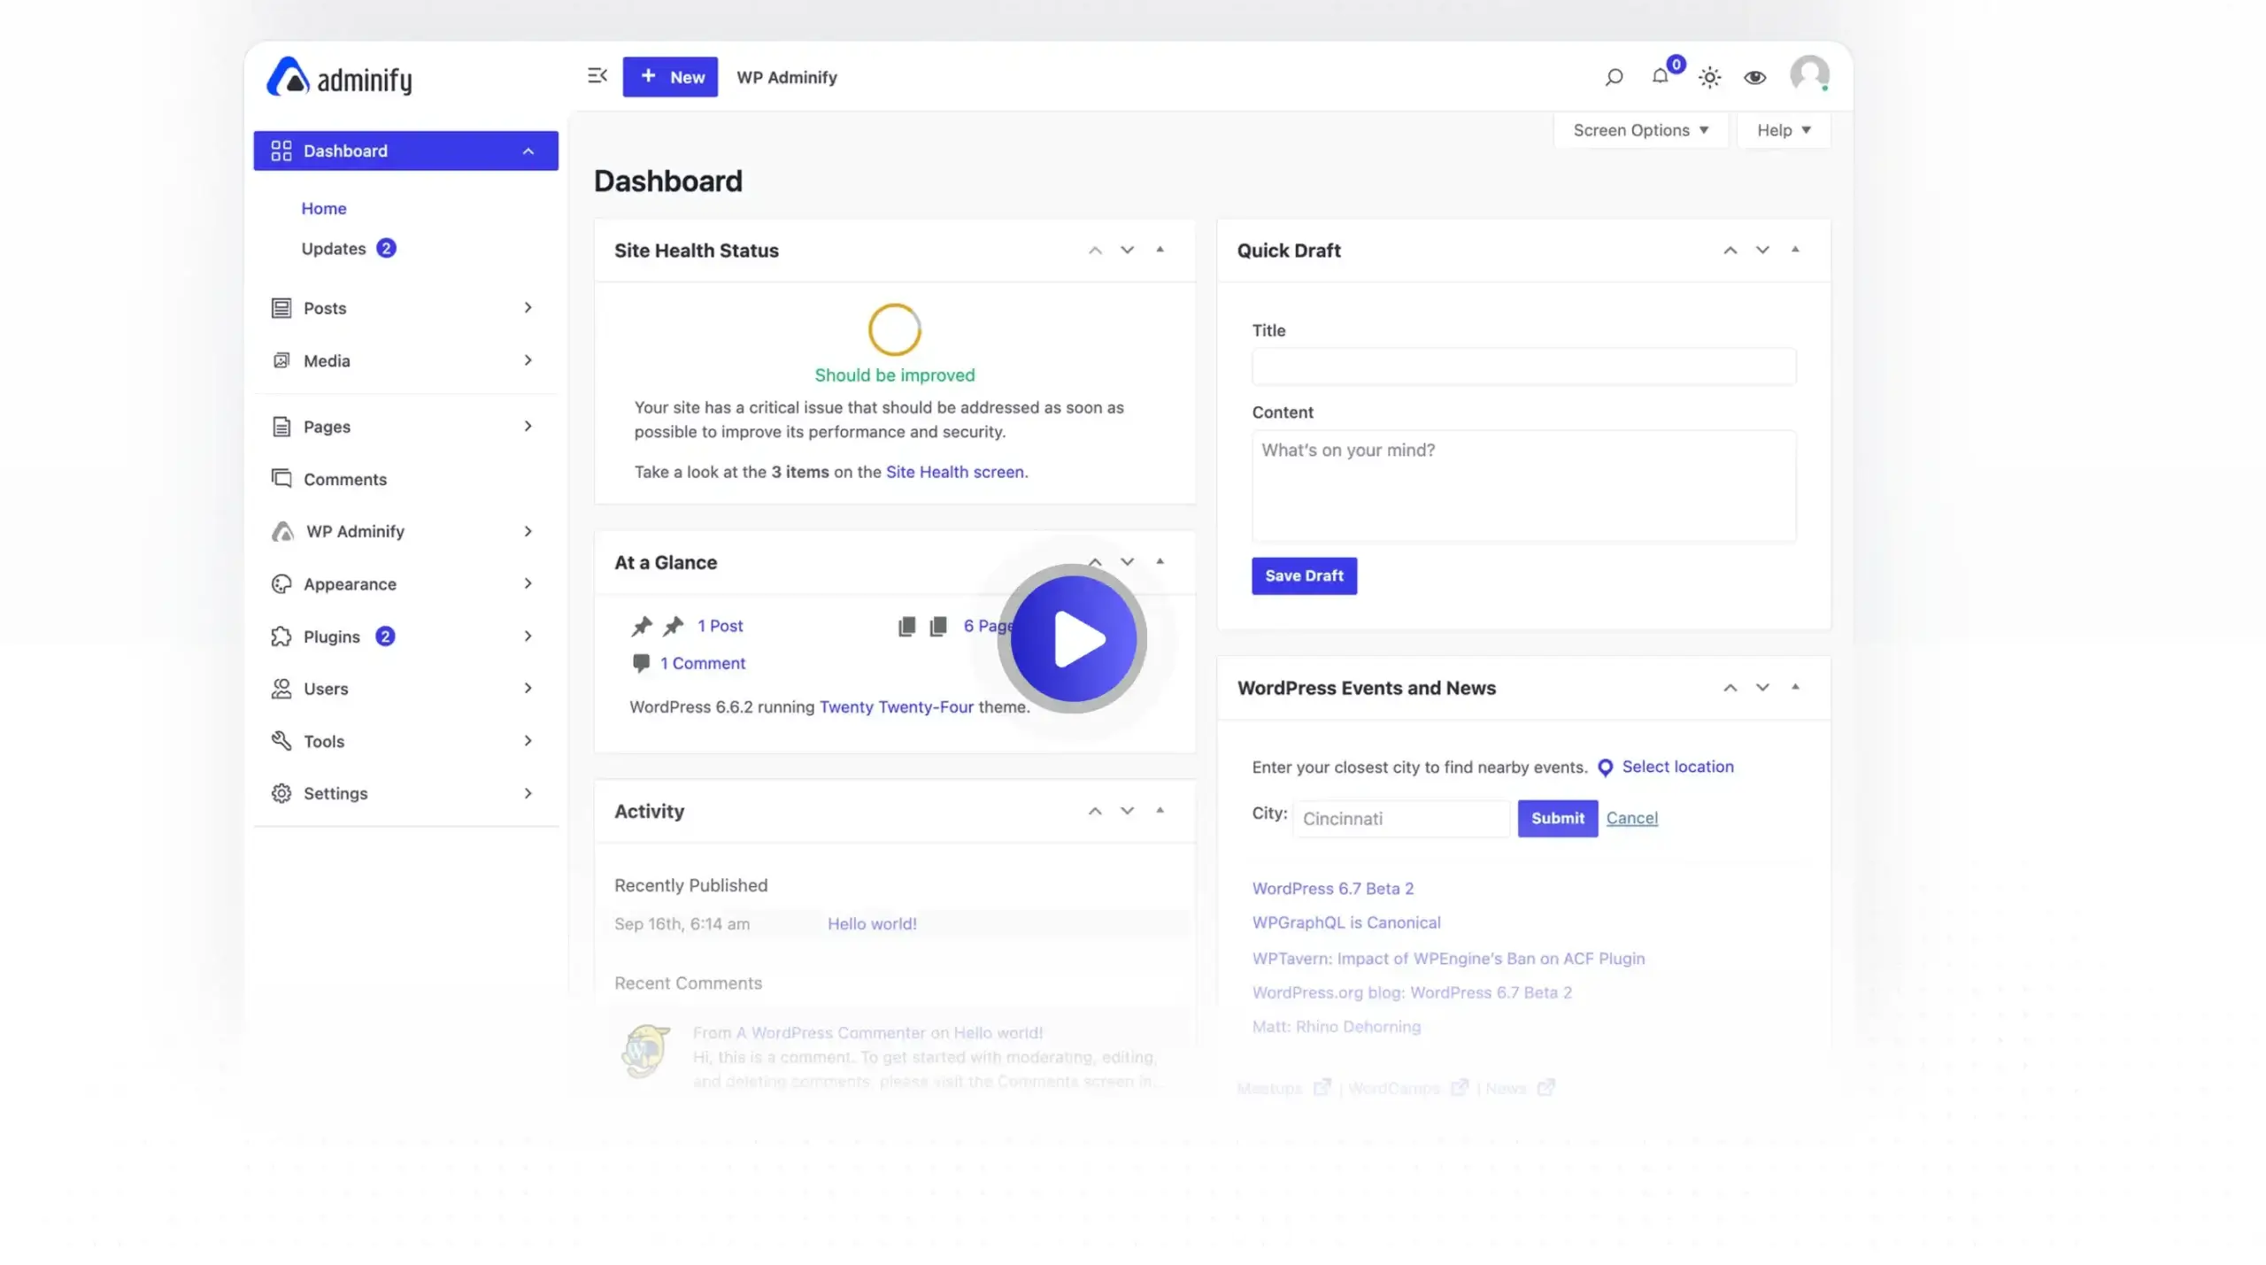Click the Appearance sidebar icon

[281, 583]
